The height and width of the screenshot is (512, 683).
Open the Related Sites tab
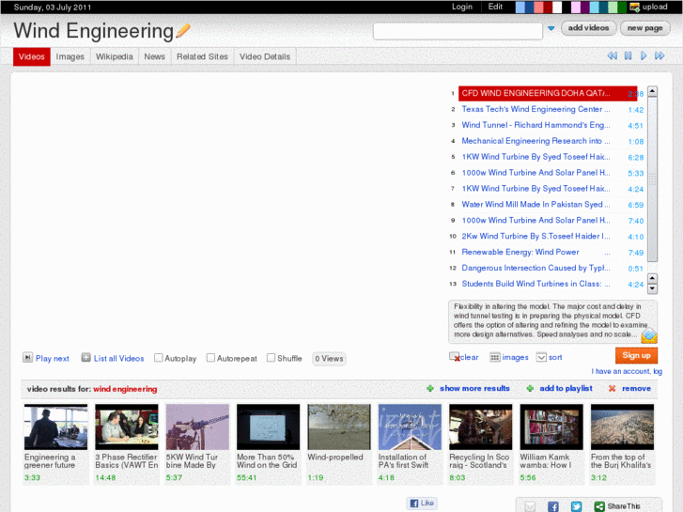click(202, 56)
